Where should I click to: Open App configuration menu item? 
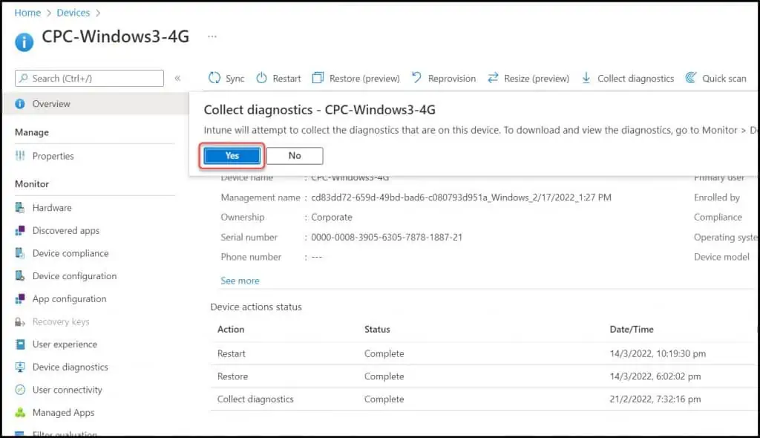69,298
